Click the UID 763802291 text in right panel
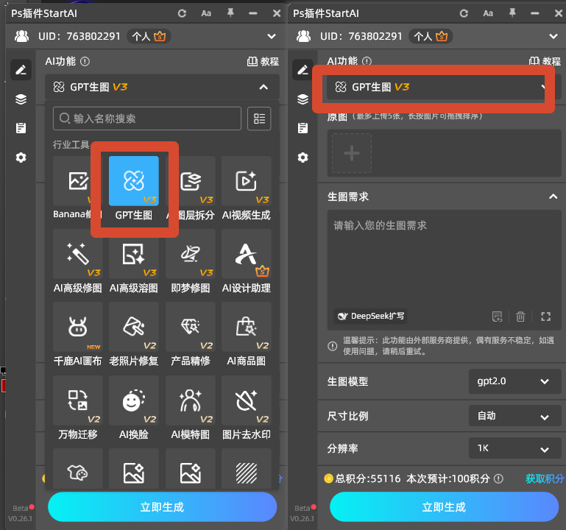Image resolution: width=566 pixels, height=530 pixels. click(x=361, y=36)
